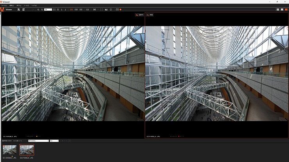Click the picture/histogram icon in toolbar
289x162 pixels.
106,10
